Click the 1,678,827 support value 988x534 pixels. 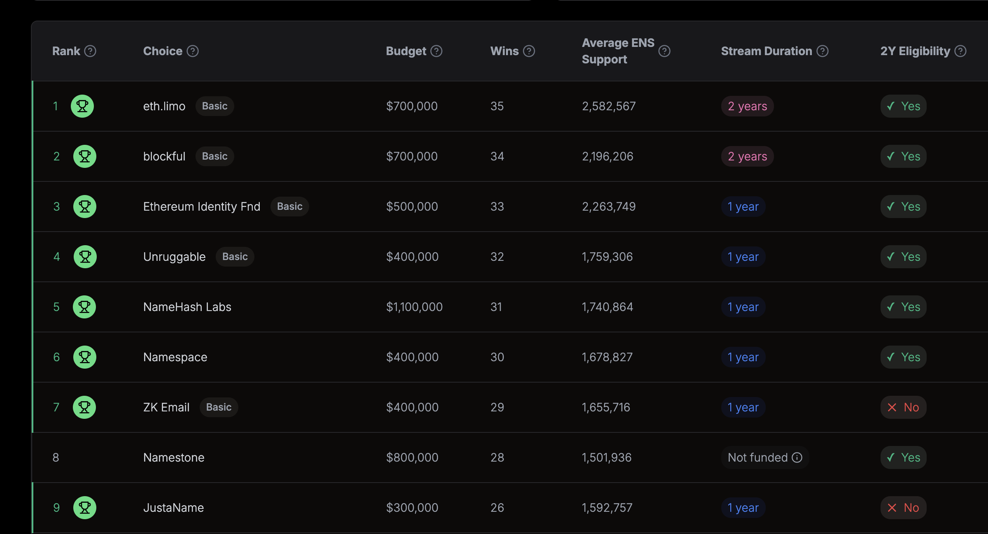coord(607,357)
